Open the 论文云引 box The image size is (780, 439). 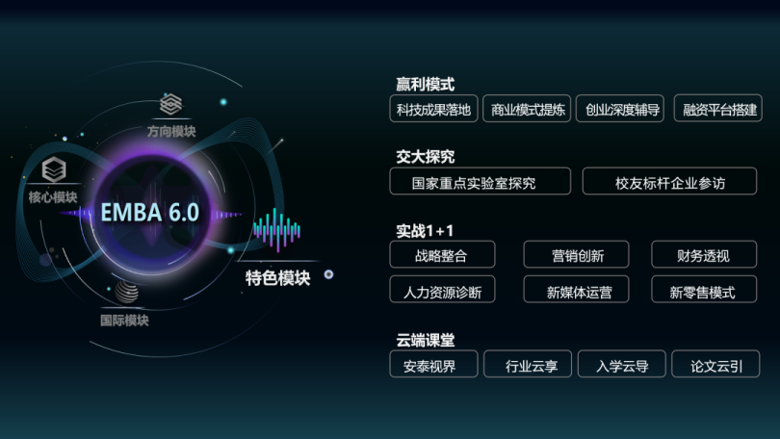(716, 365)
